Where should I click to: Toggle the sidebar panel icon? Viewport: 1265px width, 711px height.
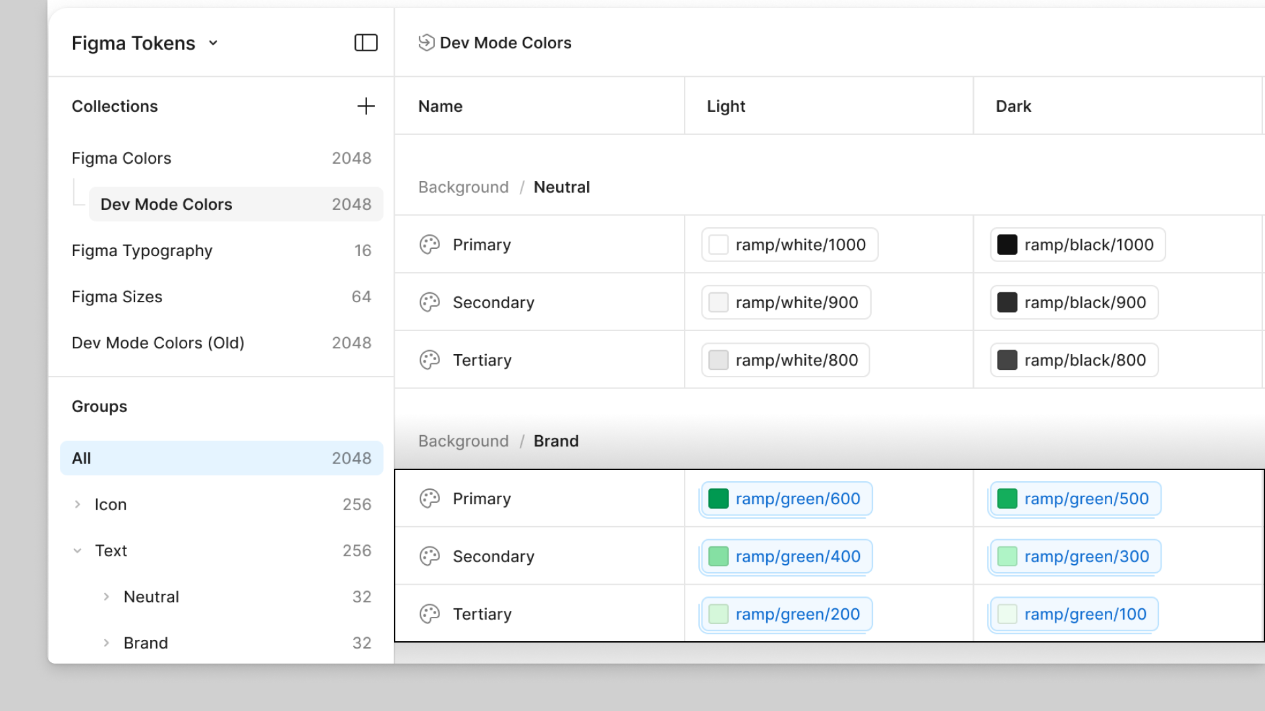pyautogui.click(x=366, y=43)
